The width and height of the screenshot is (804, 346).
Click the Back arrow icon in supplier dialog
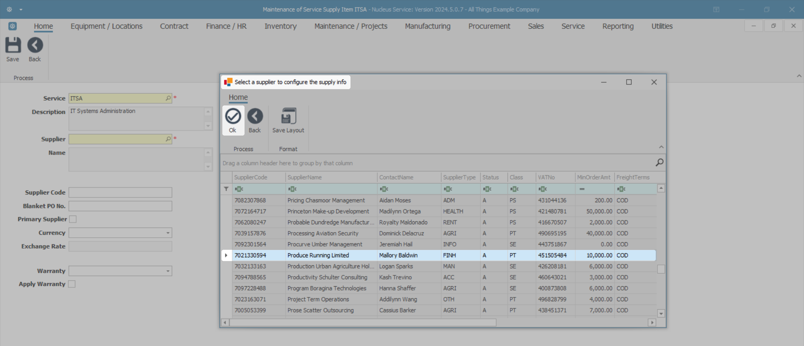point(255,116)
